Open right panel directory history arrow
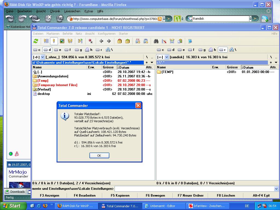280x210 pixels. 276,63
